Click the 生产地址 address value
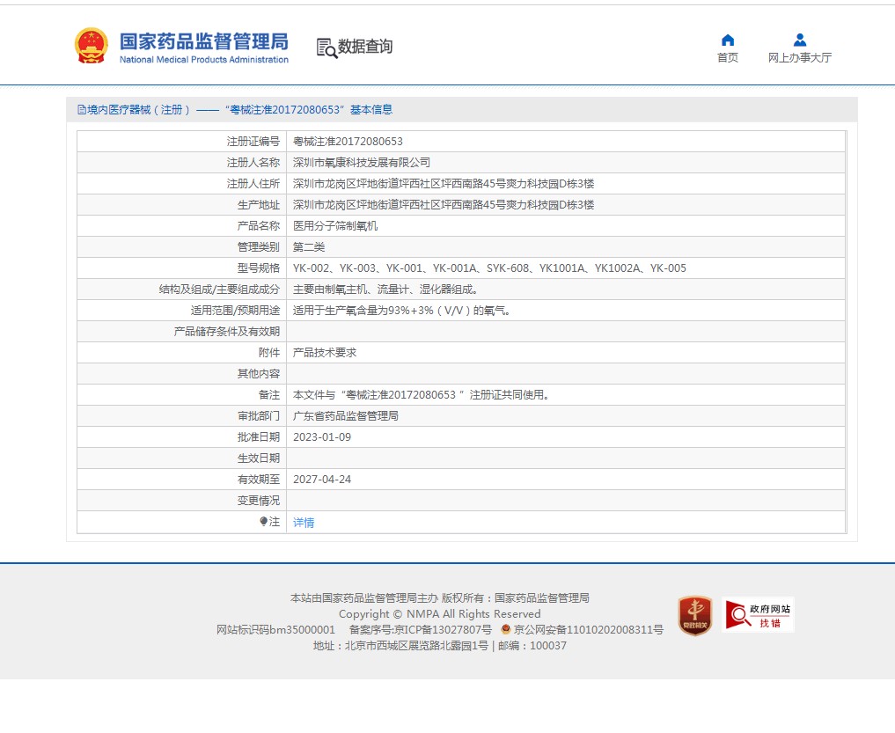Screen dimensions: 895x733 pyautogui.click(x=444, y=205)
